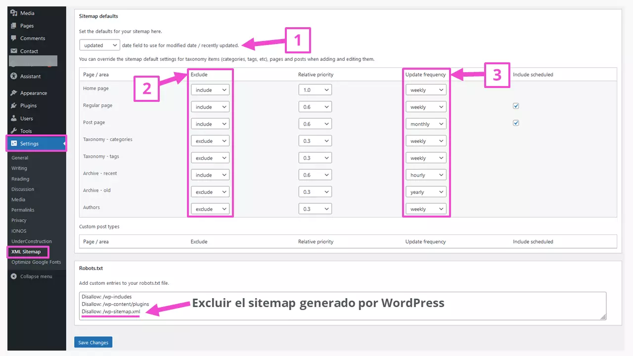This screenshot has width=633, height=356.
Task: Open the date field 'updated' dropdown
Action: tap(99, 45)
